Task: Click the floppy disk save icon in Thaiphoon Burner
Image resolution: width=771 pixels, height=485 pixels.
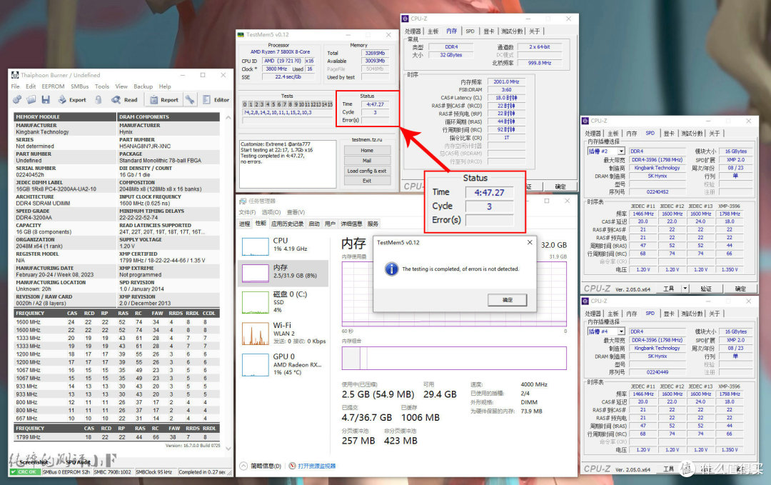Action: point(46,99)
